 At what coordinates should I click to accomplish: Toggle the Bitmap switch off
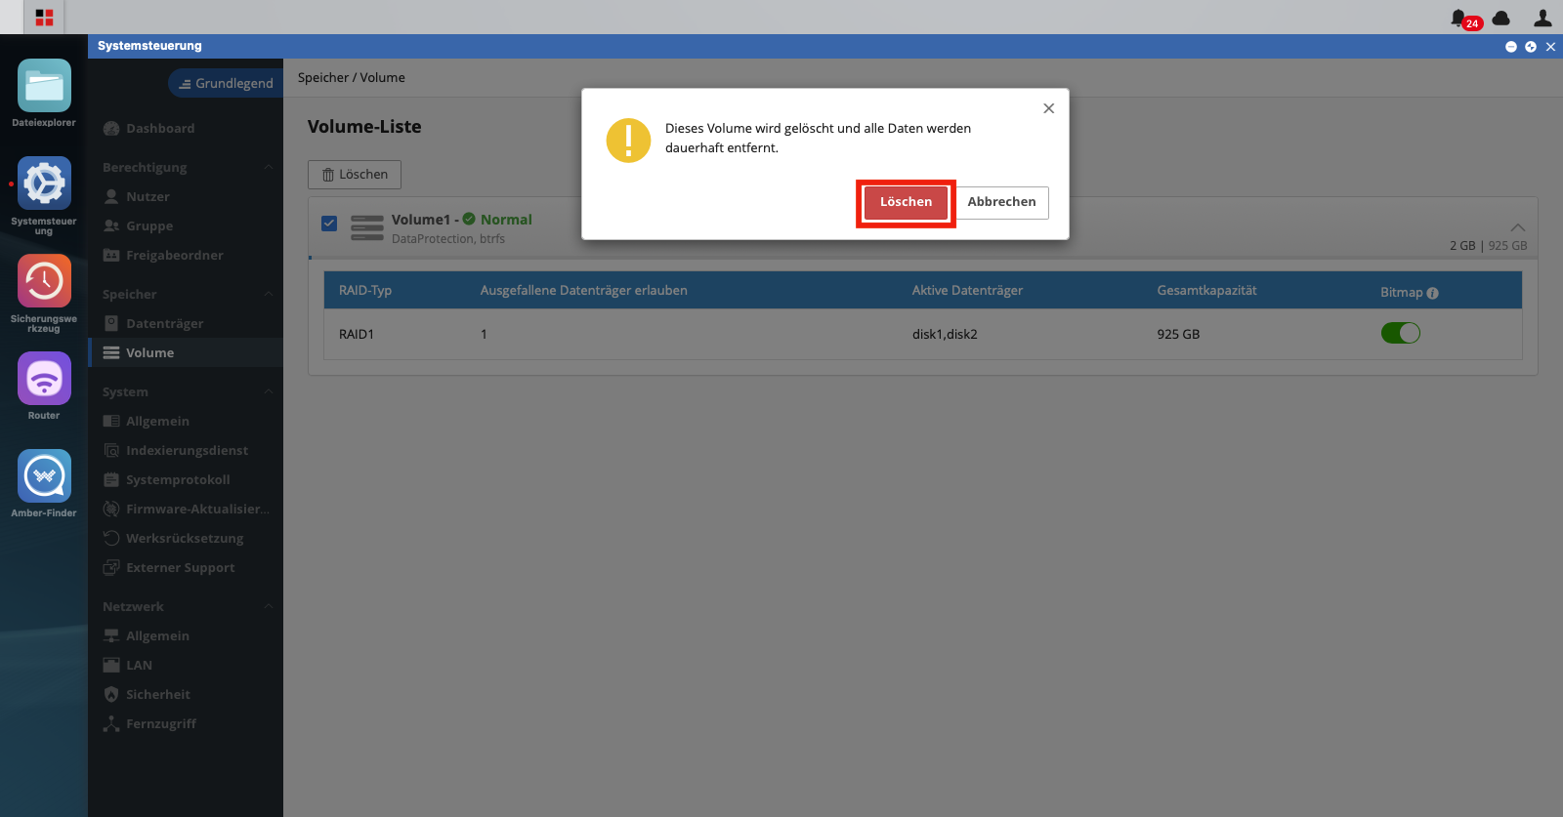coord(1400,333)
